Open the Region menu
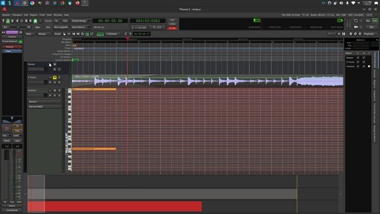Image resolution: width=380 pixels, height=214 pixels. tap(34, 15)
